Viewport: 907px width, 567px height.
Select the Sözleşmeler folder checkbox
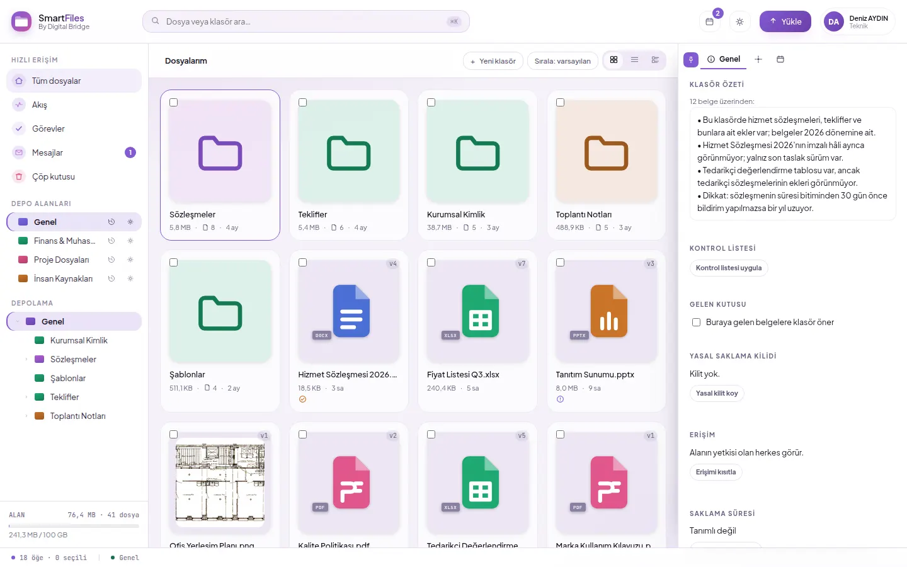174,102
